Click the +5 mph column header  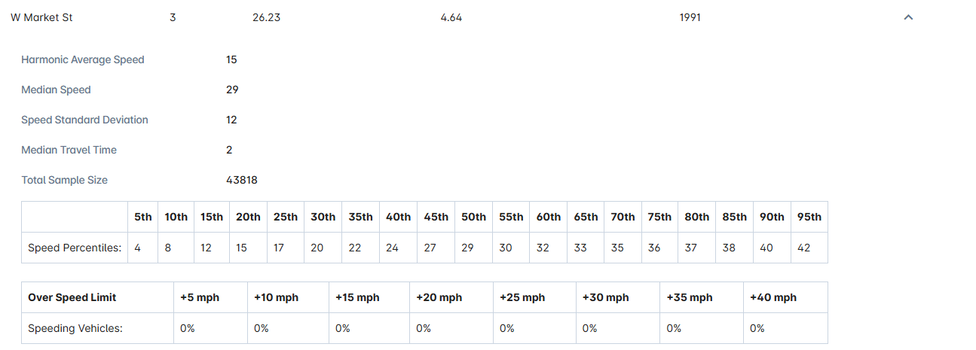coord(200,297)
